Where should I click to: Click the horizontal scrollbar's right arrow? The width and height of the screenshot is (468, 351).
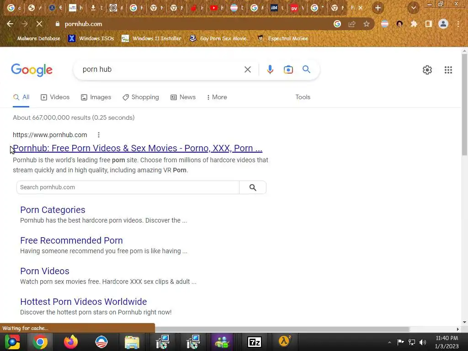(458, 329)
